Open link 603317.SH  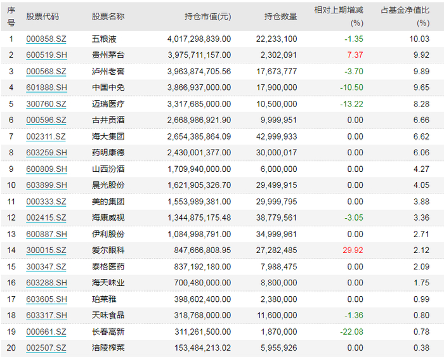47,315
